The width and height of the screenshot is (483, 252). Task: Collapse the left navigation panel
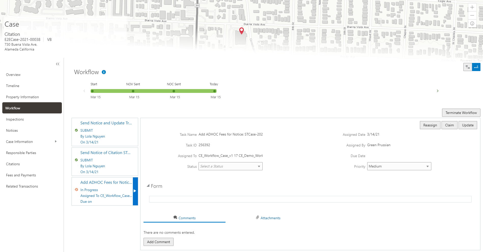(58, 64)
